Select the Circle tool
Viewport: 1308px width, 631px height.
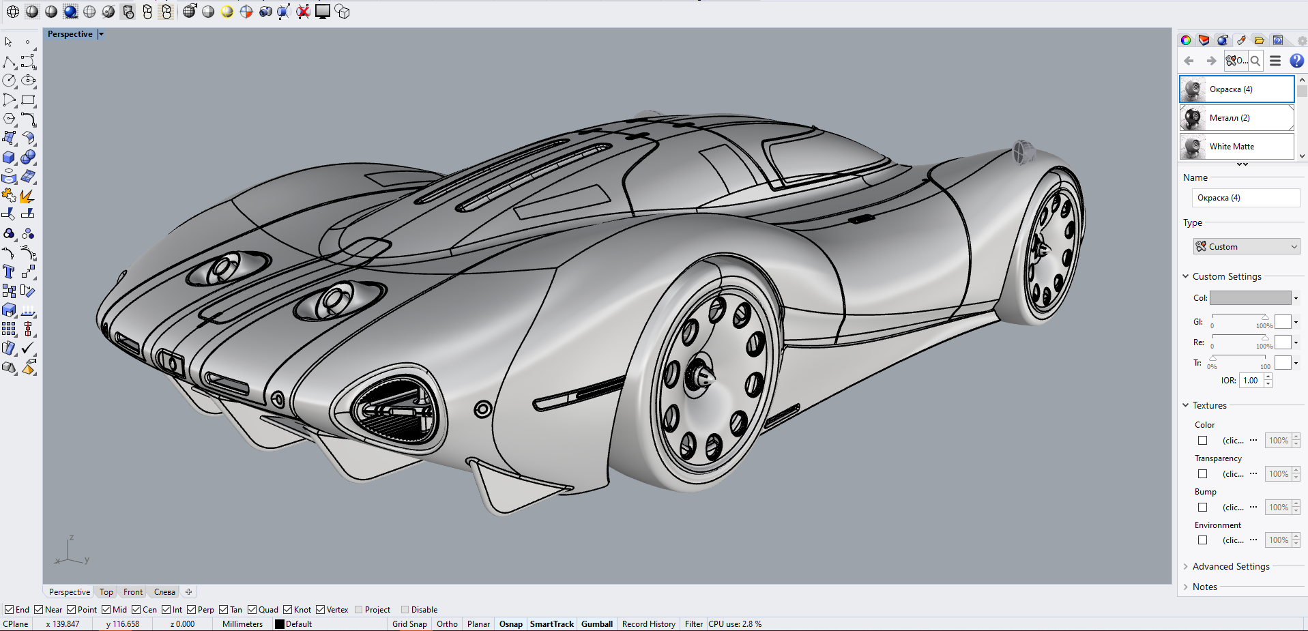pyautogui.click(x=10, y=80)
